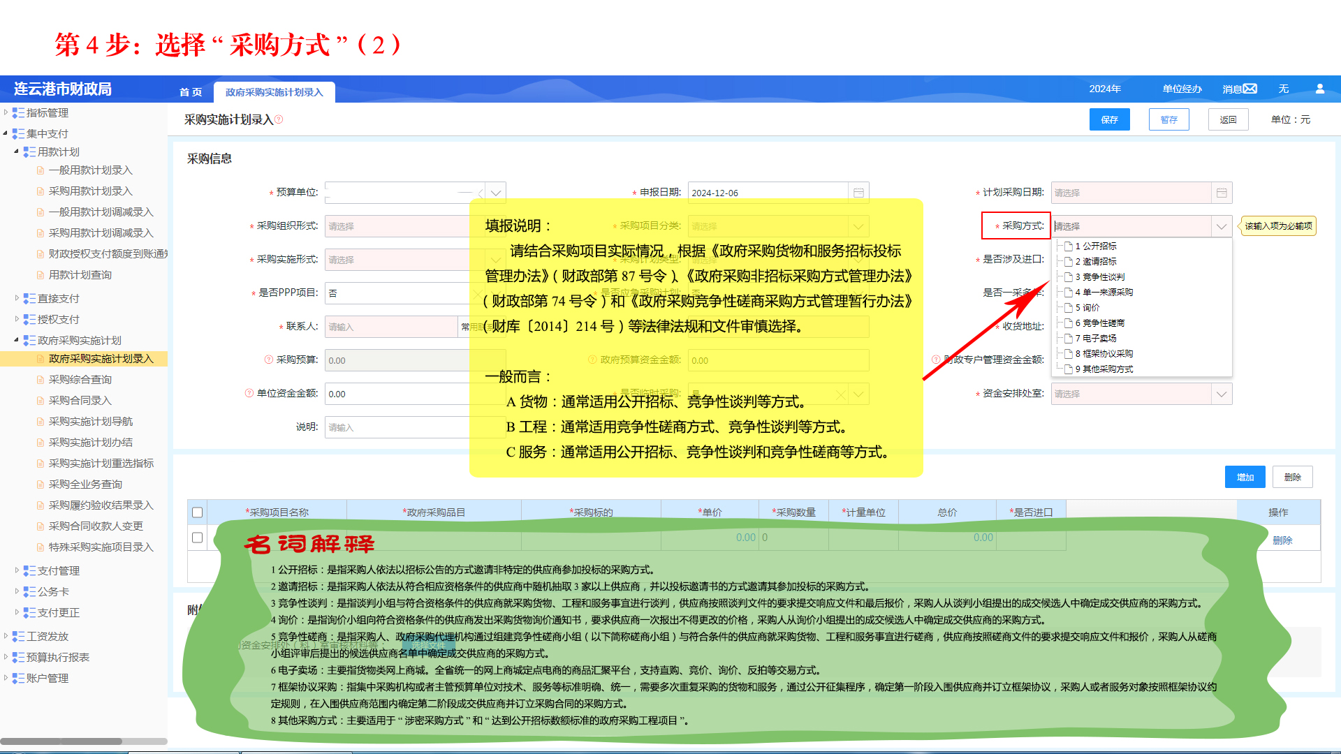Click the list icon next to 账户管理
1341x754 pixels.
click(x=18, y=679)
